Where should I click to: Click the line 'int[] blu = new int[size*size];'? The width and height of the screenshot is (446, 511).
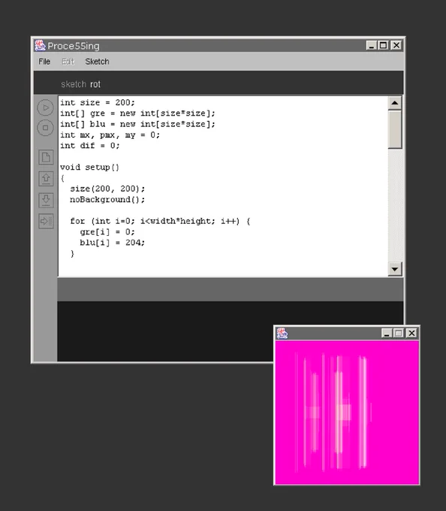(137, 124)
